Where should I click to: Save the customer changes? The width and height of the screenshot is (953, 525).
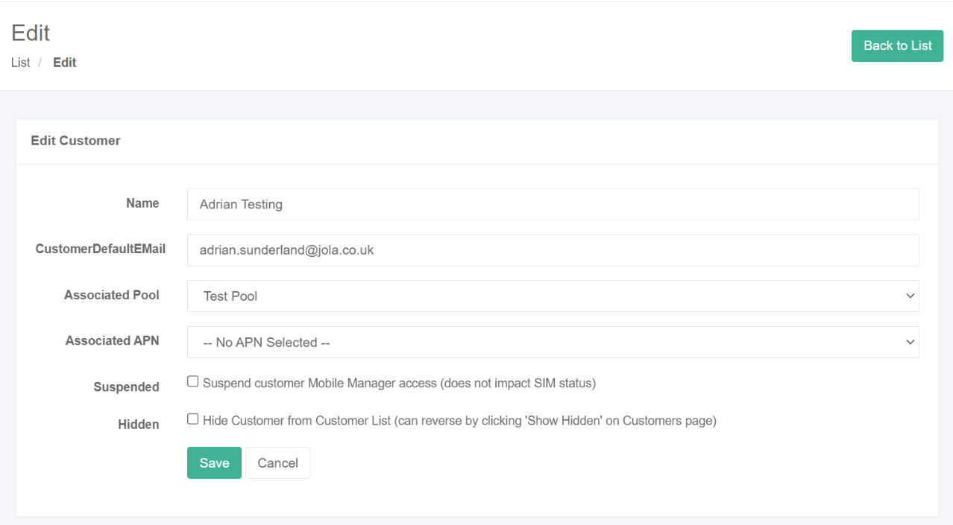214,462
